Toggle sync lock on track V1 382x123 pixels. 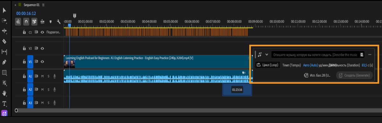tap(36, 62)
